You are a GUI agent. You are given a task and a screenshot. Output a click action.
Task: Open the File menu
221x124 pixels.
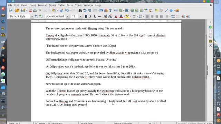pyautogui.click(x=10, y=6)
